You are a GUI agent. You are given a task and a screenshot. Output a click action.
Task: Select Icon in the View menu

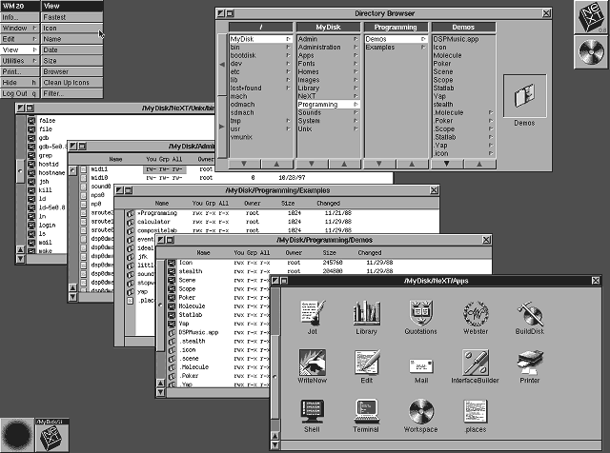72,28
